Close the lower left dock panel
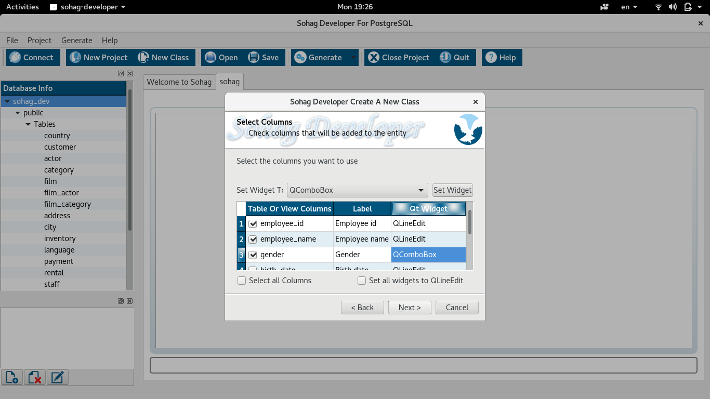This screenshot has height=399, width=710. click(x=129, y=301)
